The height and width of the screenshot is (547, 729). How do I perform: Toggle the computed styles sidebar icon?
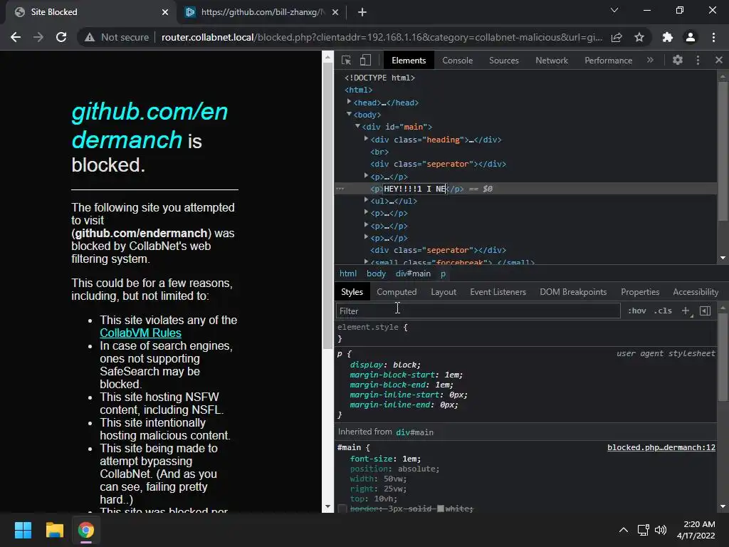coord(705,311)
